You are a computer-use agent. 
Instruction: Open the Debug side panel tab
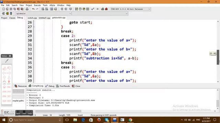tap(20, 17)
